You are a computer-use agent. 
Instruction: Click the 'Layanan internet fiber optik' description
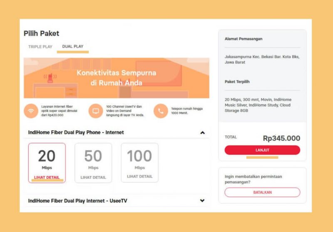click(59, 111)
